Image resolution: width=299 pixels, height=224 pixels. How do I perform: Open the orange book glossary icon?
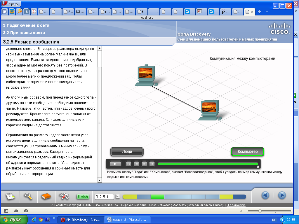46,196
